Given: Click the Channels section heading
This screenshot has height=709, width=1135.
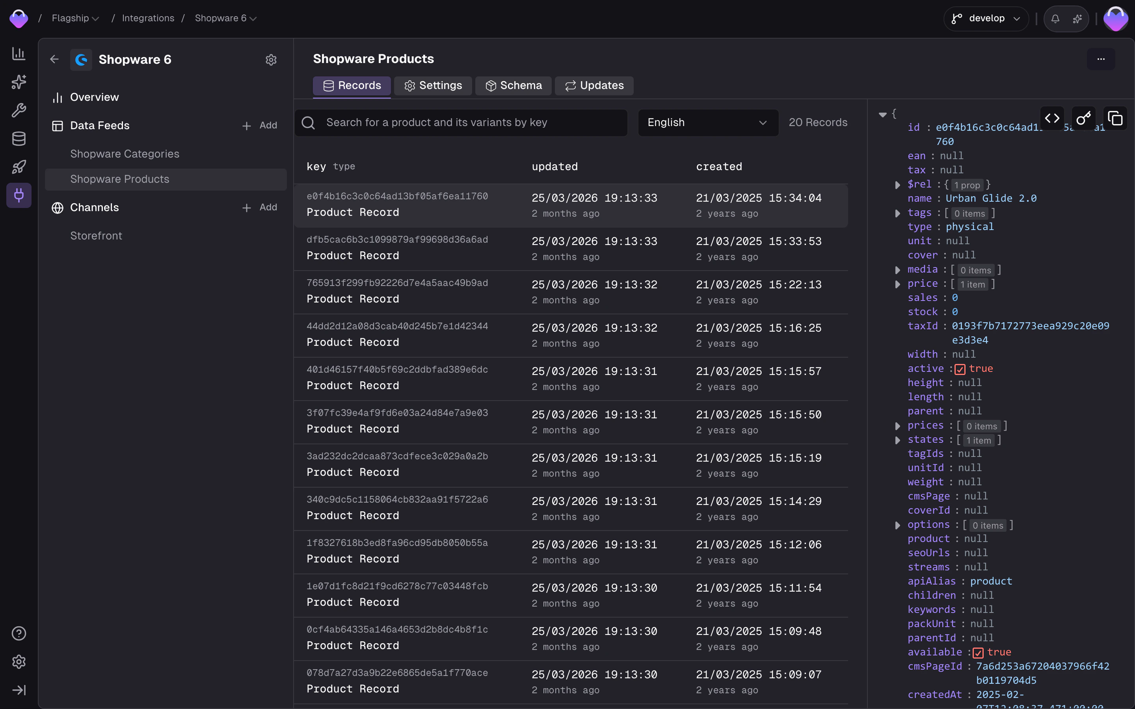Looking at the screenshot, I should (94, 207).
